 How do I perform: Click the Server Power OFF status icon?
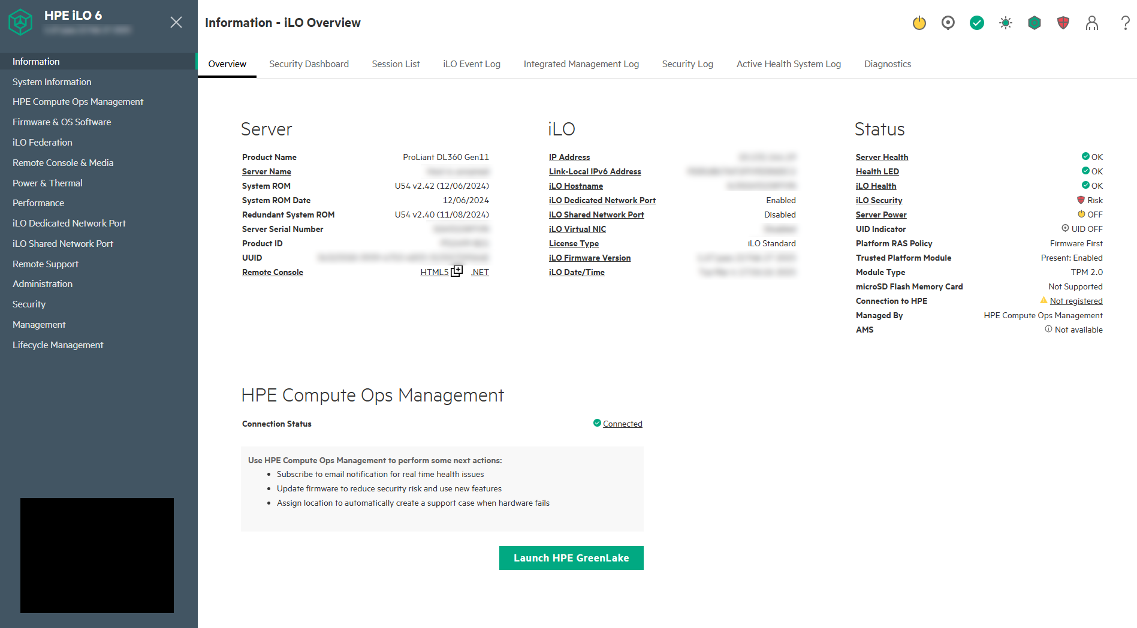click(x=1082, y=214)
